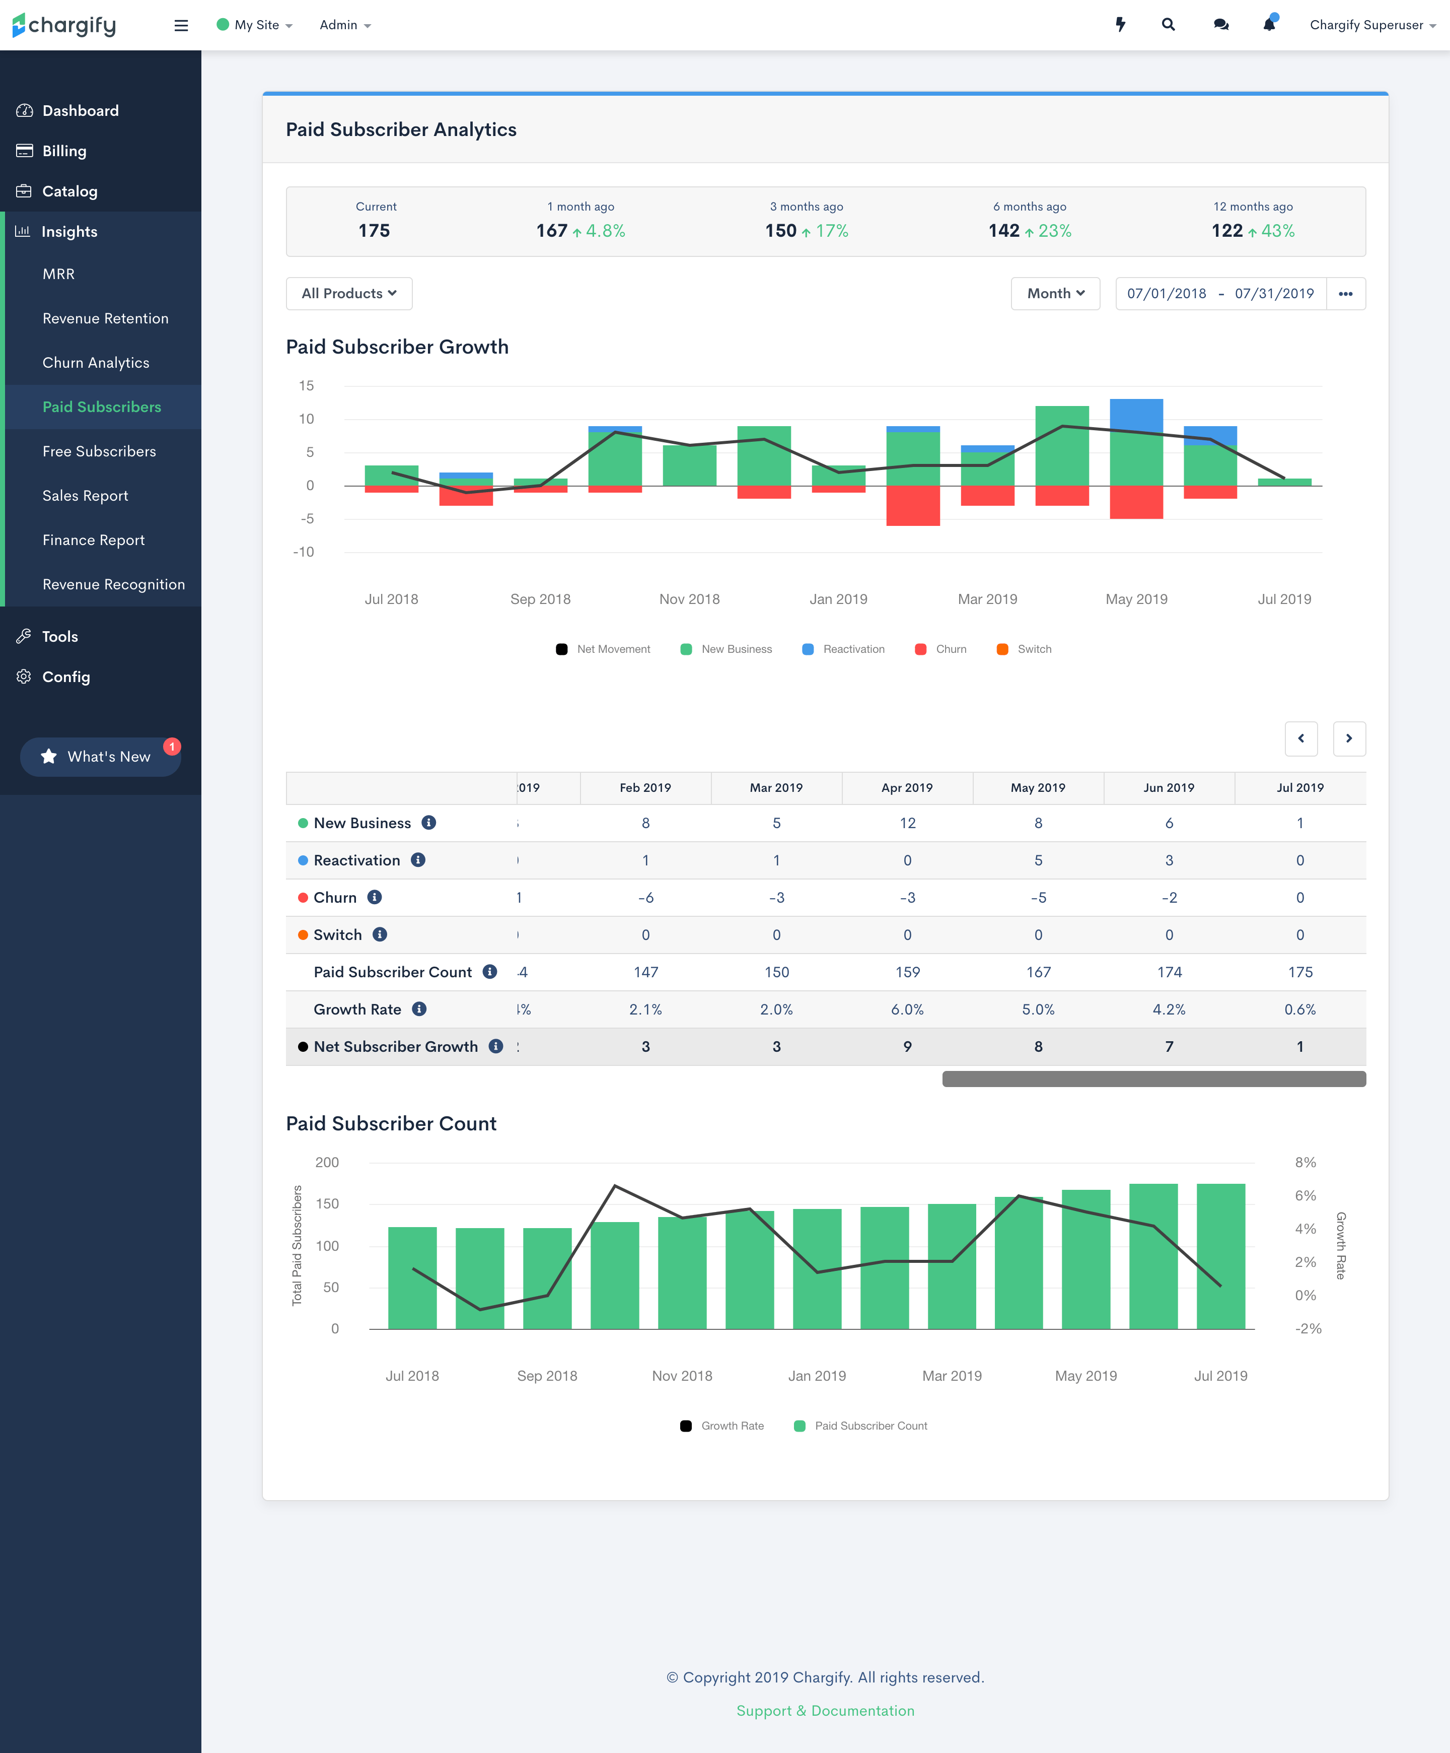This screenshot has height=1753, width=1450.
Task: Toggle the hamburger sidebar menu icon
Action: pyautogui.click(x=181, y=25)
